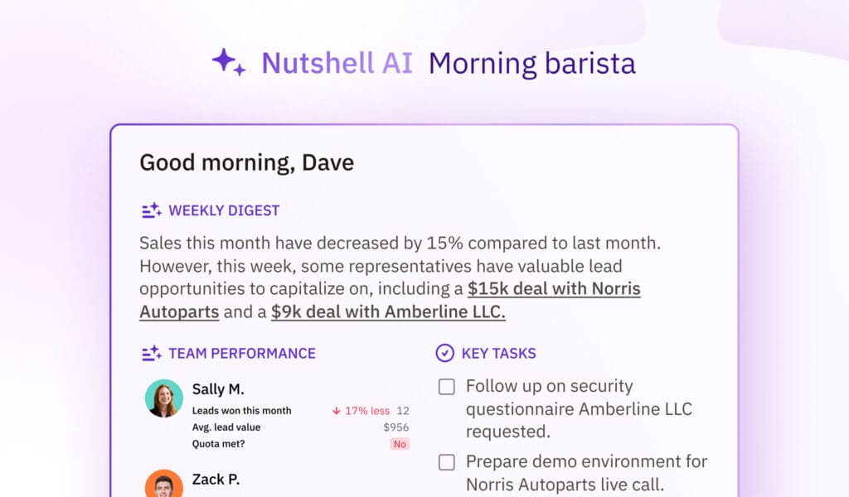Image resolution: width=849 pixels, height=497 pixels.
Task: Select the Team Performance section header
Action: (242, 353)
